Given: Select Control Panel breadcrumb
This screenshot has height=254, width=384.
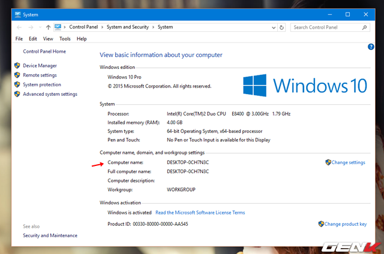Looking at the screenshot, I should pyautogui.click(x=83, y=27).
